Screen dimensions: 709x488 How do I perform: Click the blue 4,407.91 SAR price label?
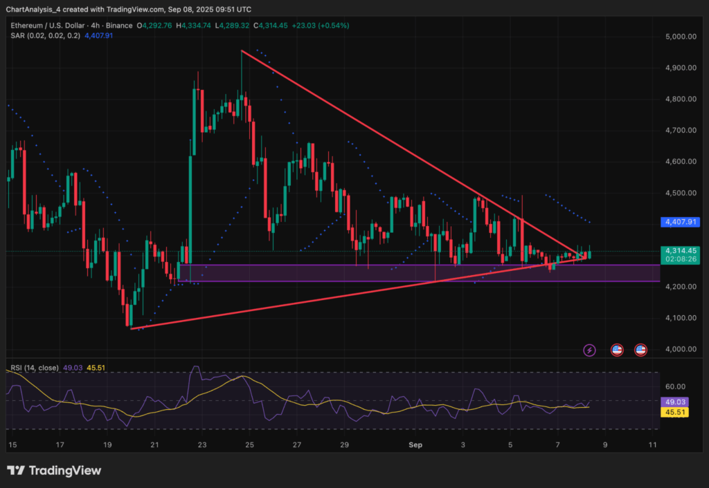point(679,222)
